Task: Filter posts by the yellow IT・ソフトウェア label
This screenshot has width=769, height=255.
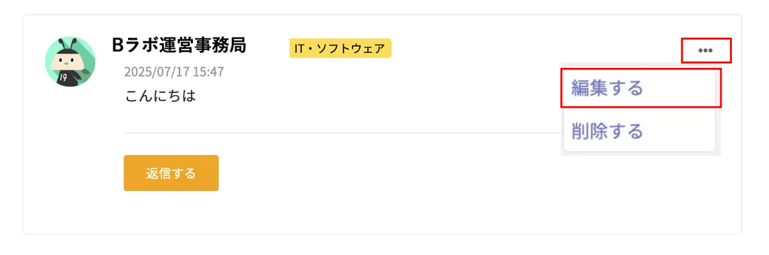Action: (340, 48)
